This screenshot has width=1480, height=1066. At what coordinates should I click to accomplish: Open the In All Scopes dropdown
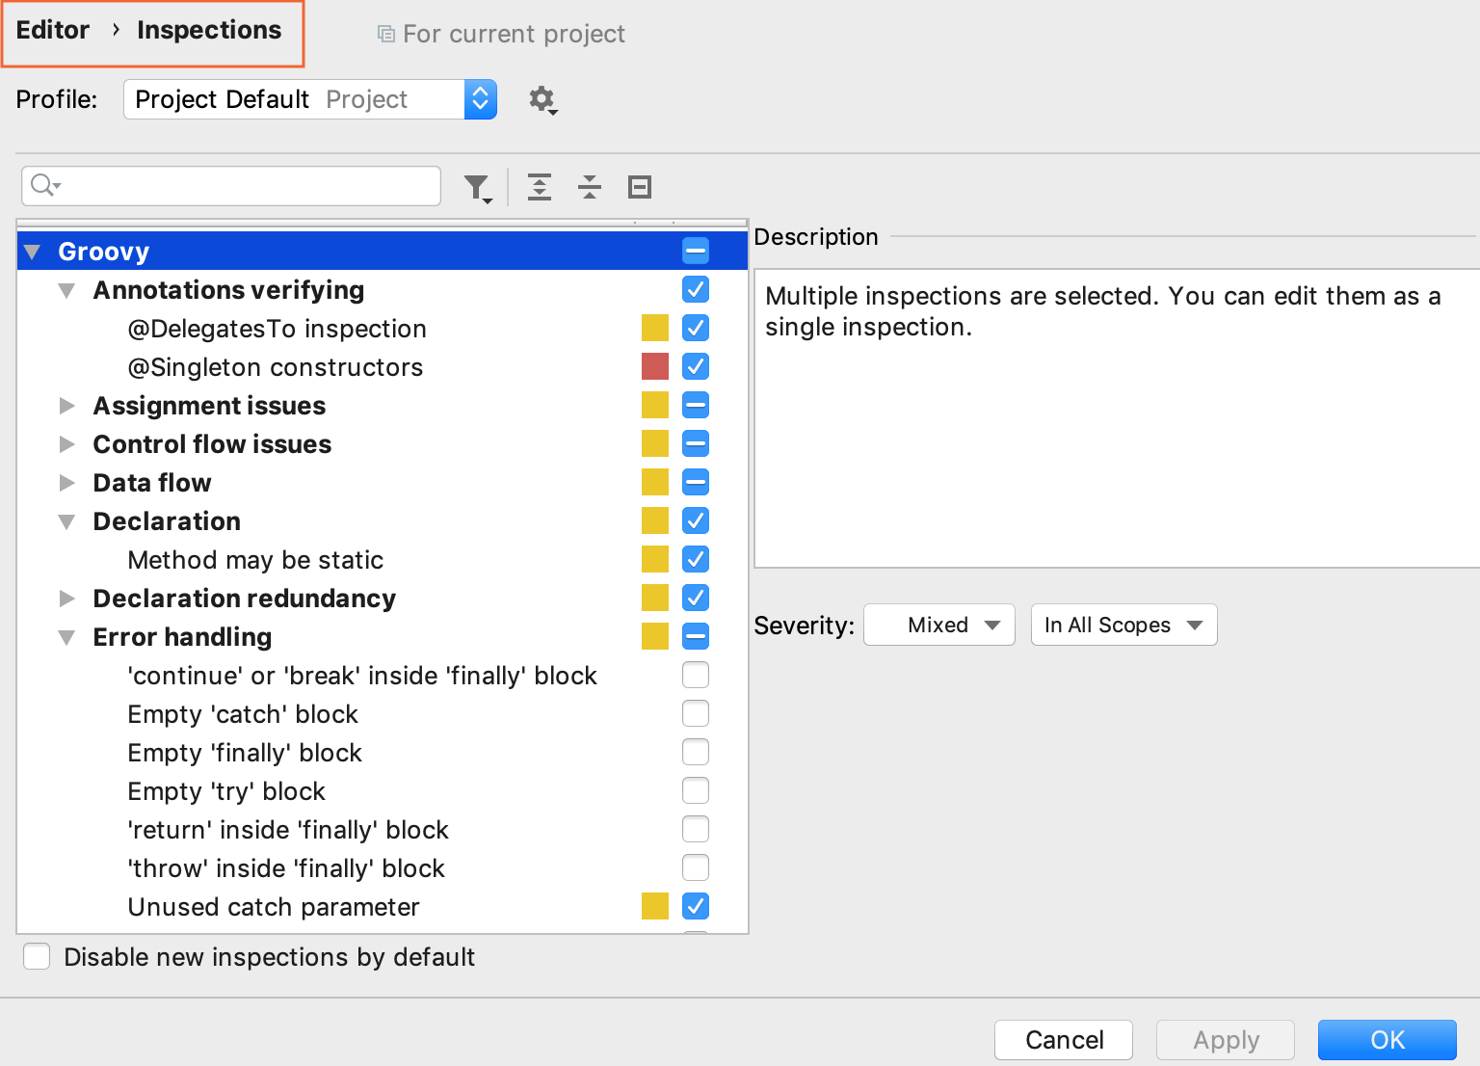click(1123, 625)
